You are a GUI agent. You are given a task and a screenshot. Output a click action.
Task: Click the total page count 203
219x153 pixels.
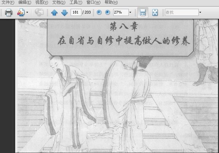(x=88, y=12)
